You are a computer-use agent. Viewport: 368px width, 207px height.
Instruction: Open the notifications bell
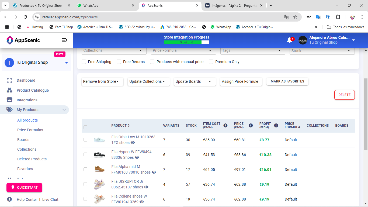(290, 40)
